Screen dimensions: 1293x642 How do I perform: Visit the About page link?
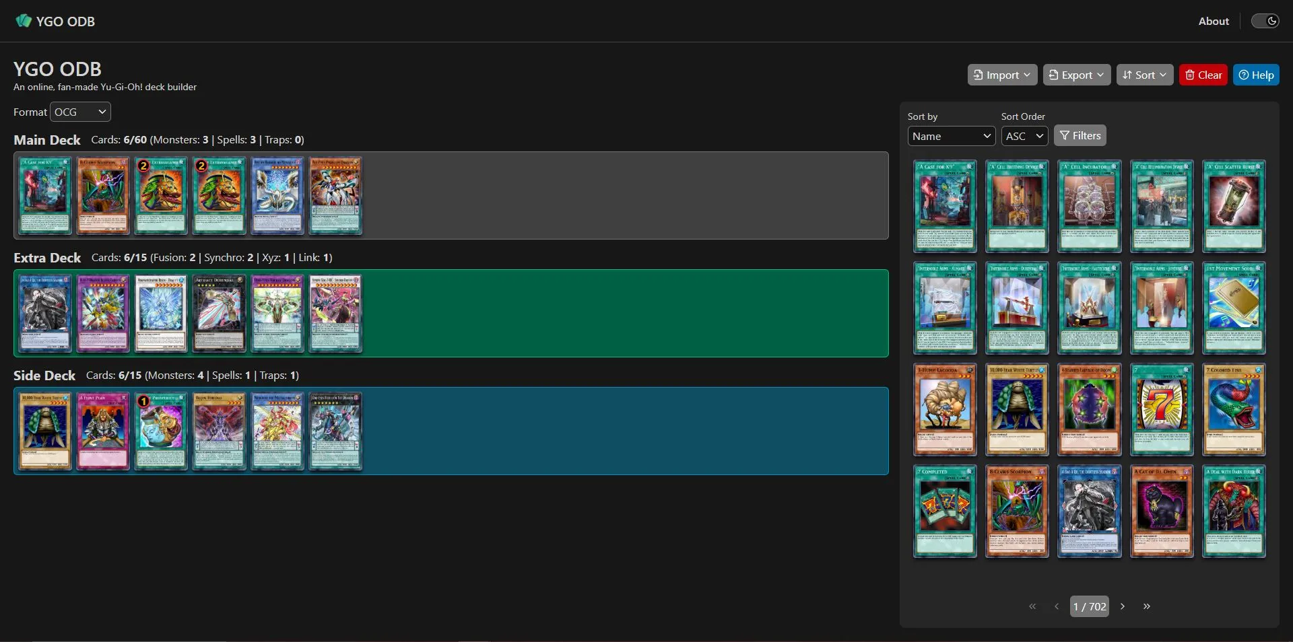pyautogui.click(x=1213, y=21)
